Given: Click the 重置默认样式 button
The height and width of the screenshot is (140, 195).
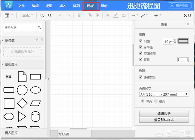Looking at the screenshot, I should [x=164, y=120].
